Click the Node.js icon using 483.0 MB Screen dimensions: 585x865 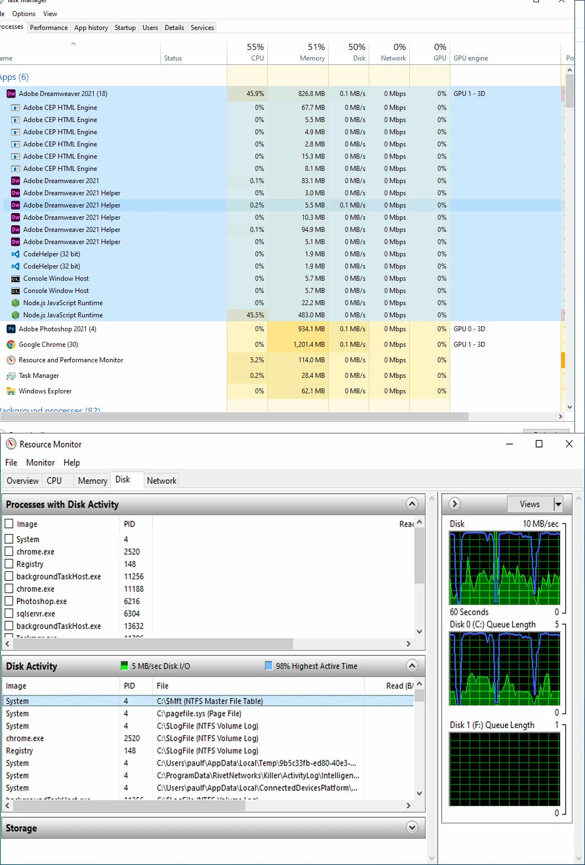(16, 315)
